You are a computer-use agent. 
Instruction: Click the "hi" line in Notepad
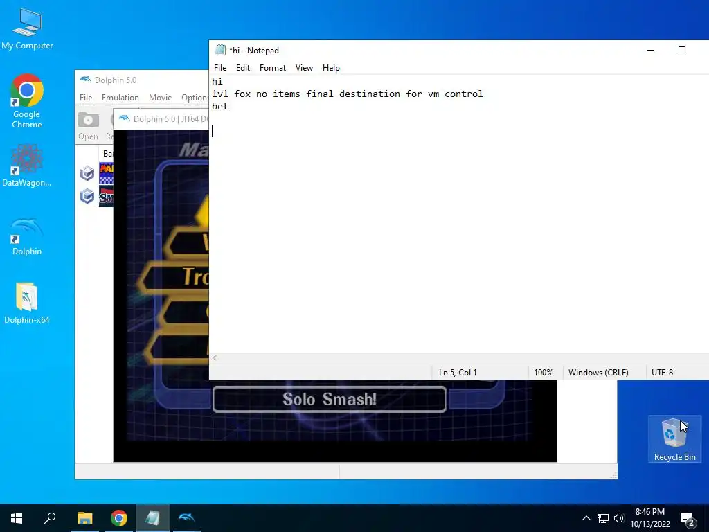[217, 82]
